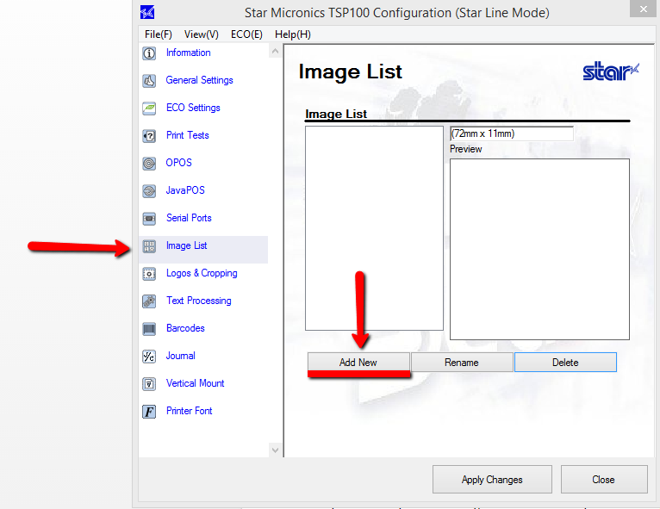Click the General Settings icon
The width and height of the screenshot is (660, 509).
coord(149,81)
